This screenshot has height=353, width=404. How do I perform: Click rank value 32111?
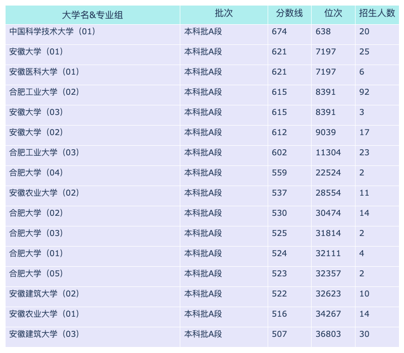coord(328,253)
